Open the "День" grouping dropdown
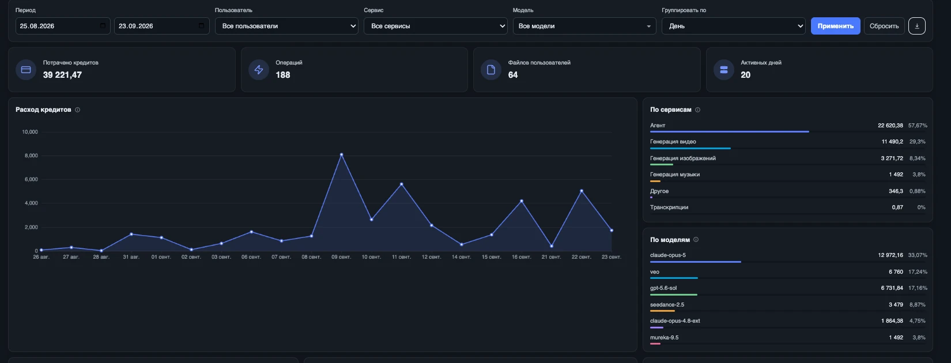 pos(734,26)
